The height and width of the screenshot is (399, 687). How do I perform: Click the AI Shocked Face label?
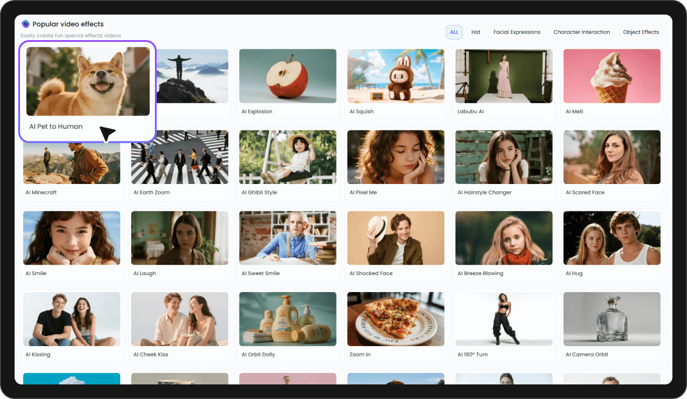371,273
